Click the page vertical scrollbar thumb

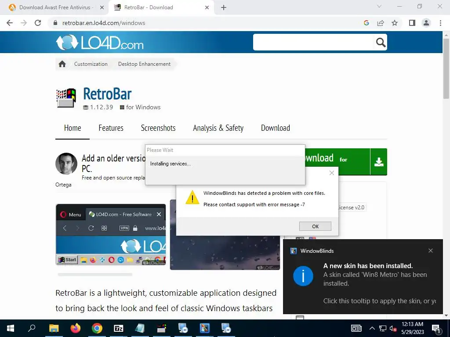(446, 69)
